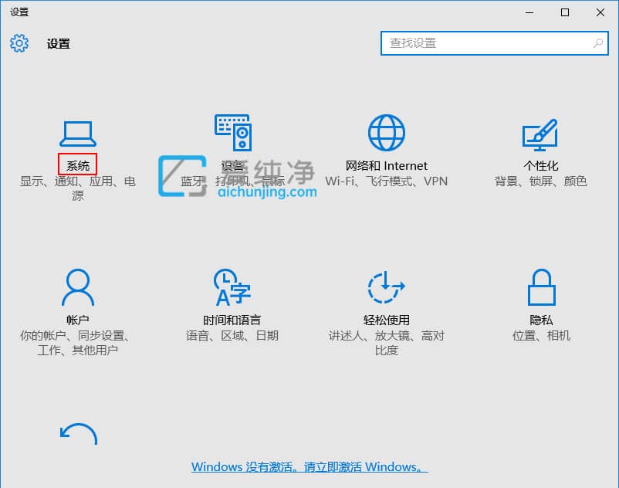Focus the 查找设置 search field
The height and width of the screenshot is (488, 619).
(x=494, y=43)
